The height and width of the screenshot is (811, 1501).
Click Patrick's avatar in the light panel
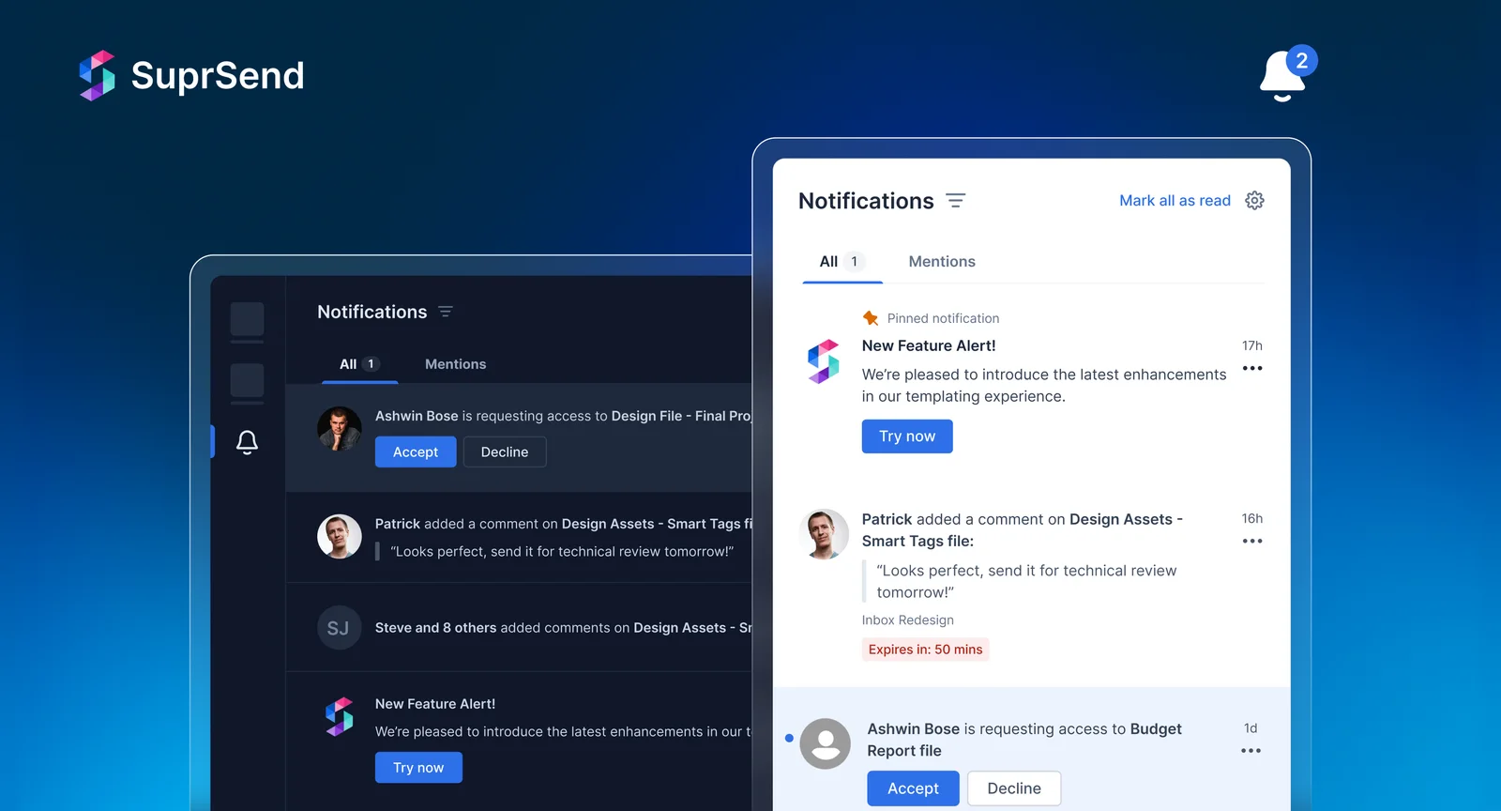coord(824,534)
